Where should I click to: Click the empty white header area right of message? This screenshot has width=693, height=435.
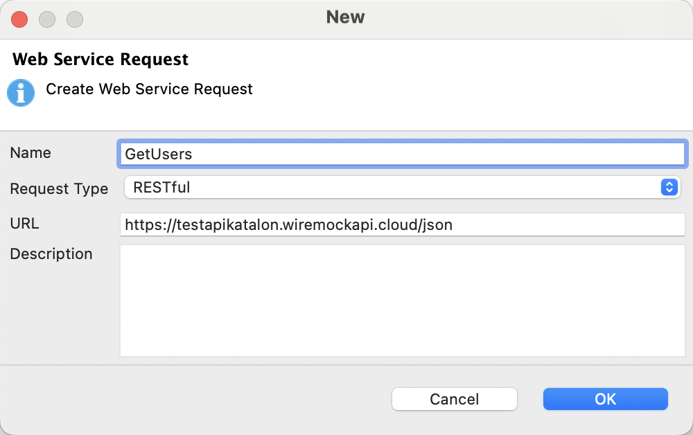click(471, 90)
